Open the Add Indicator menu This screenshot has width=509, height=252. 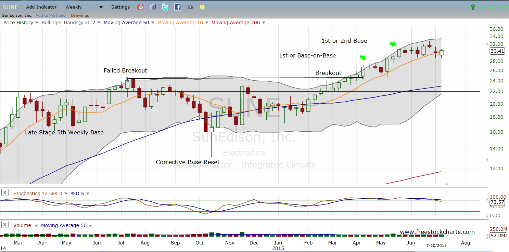[x=41, y=7]
